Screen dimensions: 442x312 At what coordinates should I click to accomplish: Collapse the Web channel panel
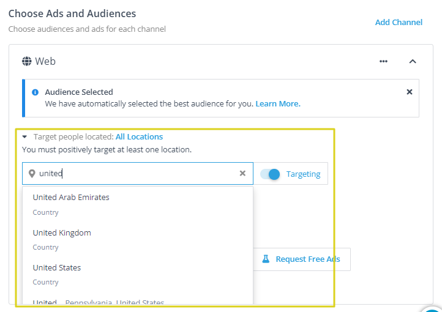pyautogui.click(x=413, y=61)
